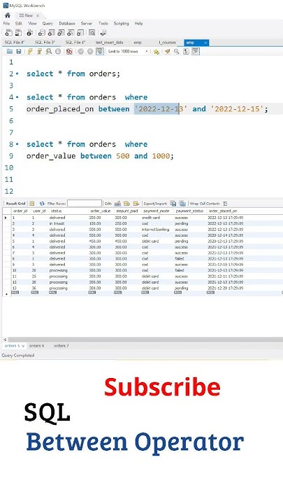Click the edit current row icon

pyautogui.click(x=117, y=204)
